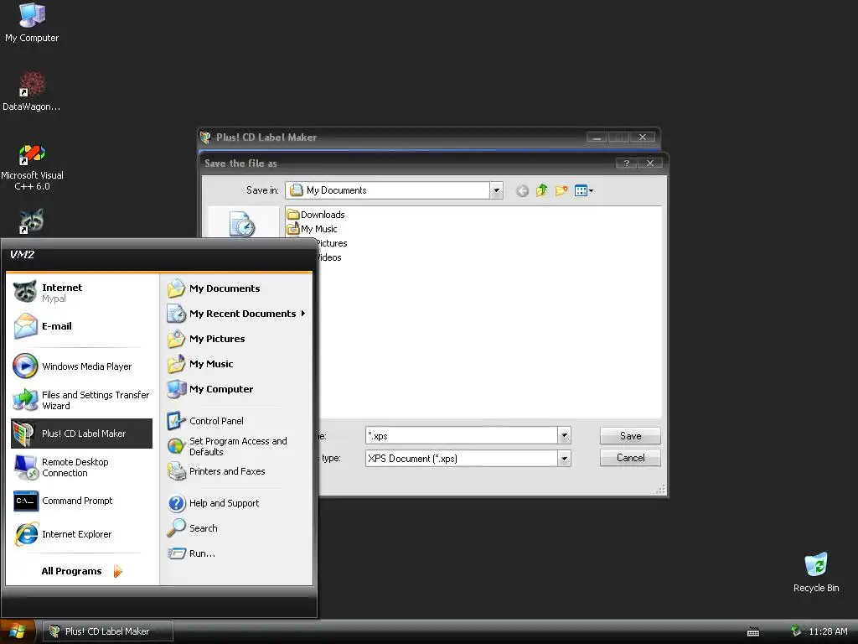Viewport: 858px width, 644px height.
Task: Open Files and Settings Transfer Wizard
Action: [x=81, y=400]
